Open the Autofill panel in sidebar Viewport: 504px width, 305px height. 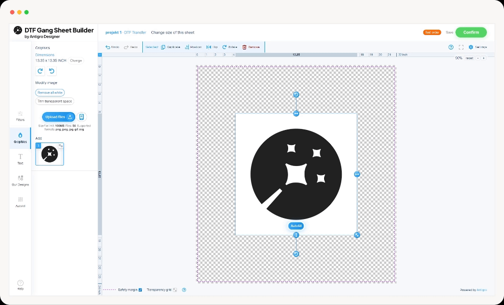pyautogui.click(x=20, y=202)
